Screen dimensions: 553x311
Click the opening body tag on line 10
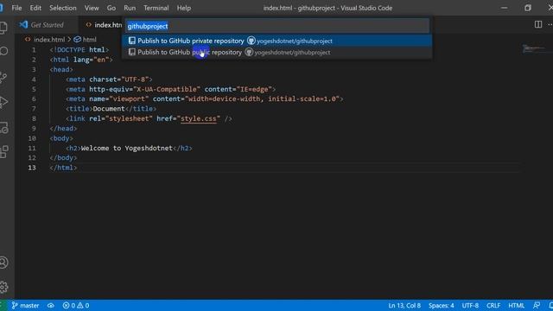61,138
